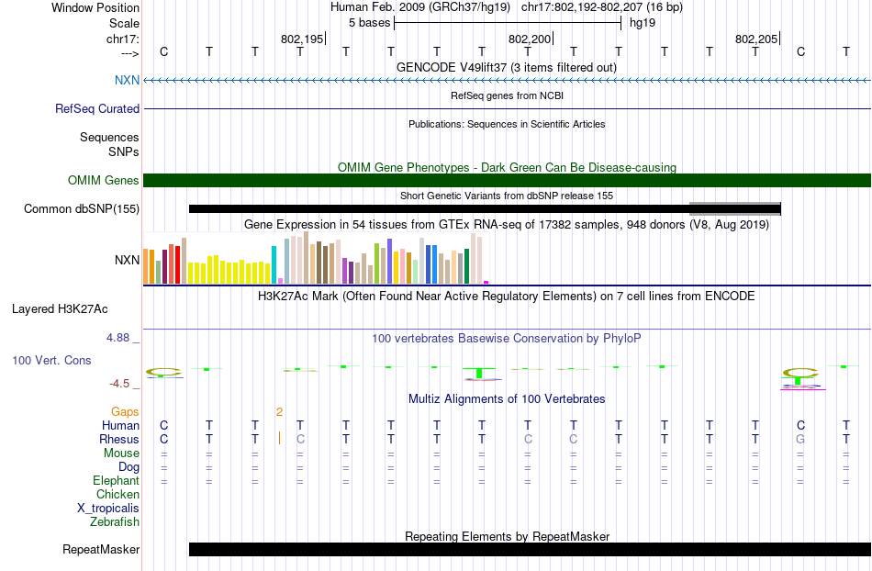Click the Rhesus alignment row label
This screenshot has width=872, height=571.
119,439
